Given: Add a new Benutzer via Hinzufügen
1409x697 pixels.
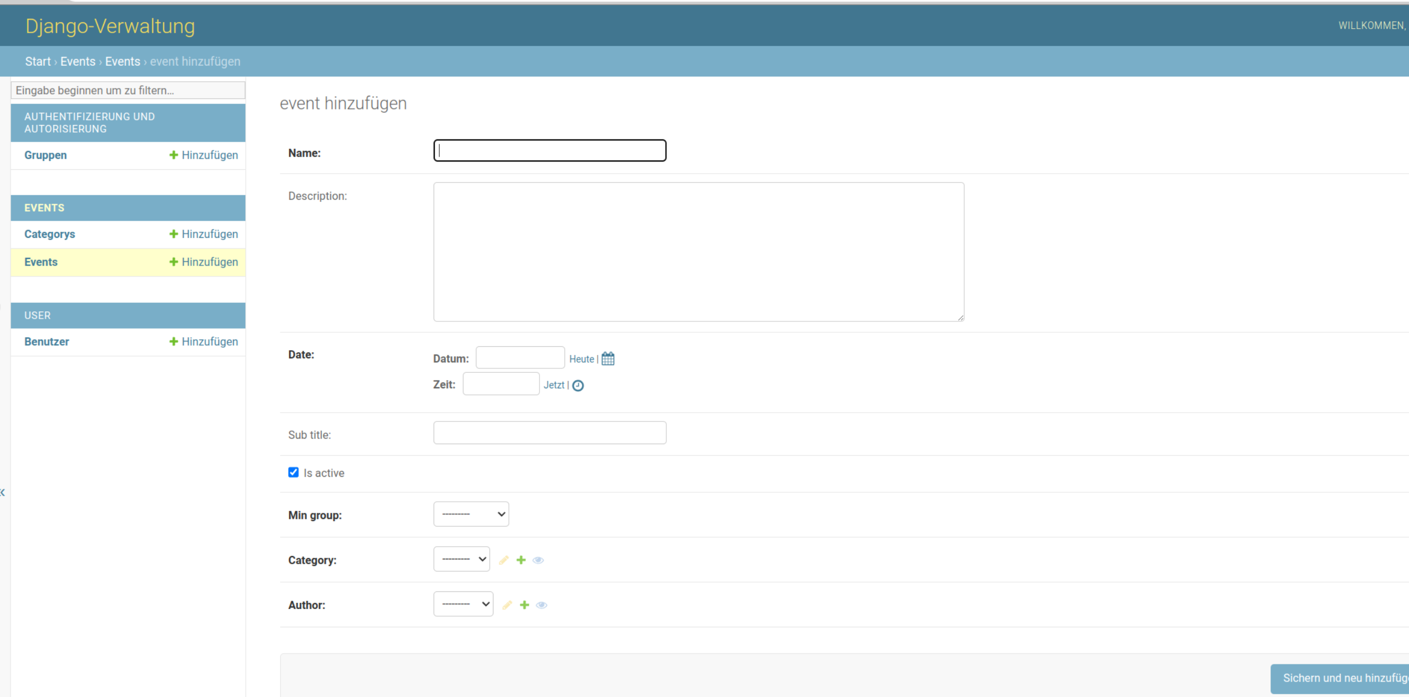Looking at the screenshot, I should pos(204,341).
